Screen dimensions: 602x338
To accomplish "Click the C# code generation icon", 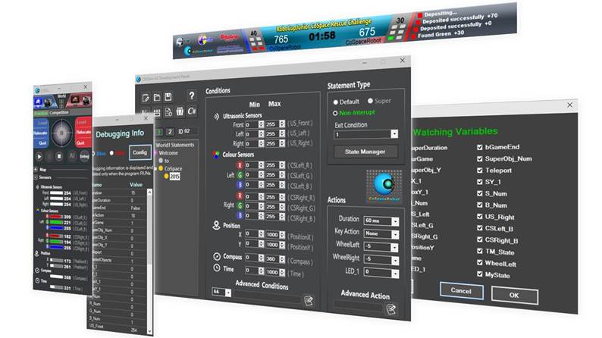I will tap(192, 111).
